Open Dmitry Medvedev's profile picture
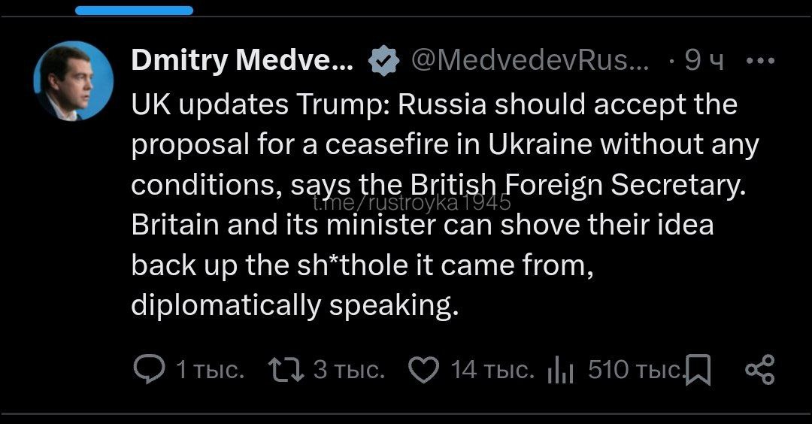The width and height of the screenshot is (812, 424). pyautogui.click(x=74, y=80)
